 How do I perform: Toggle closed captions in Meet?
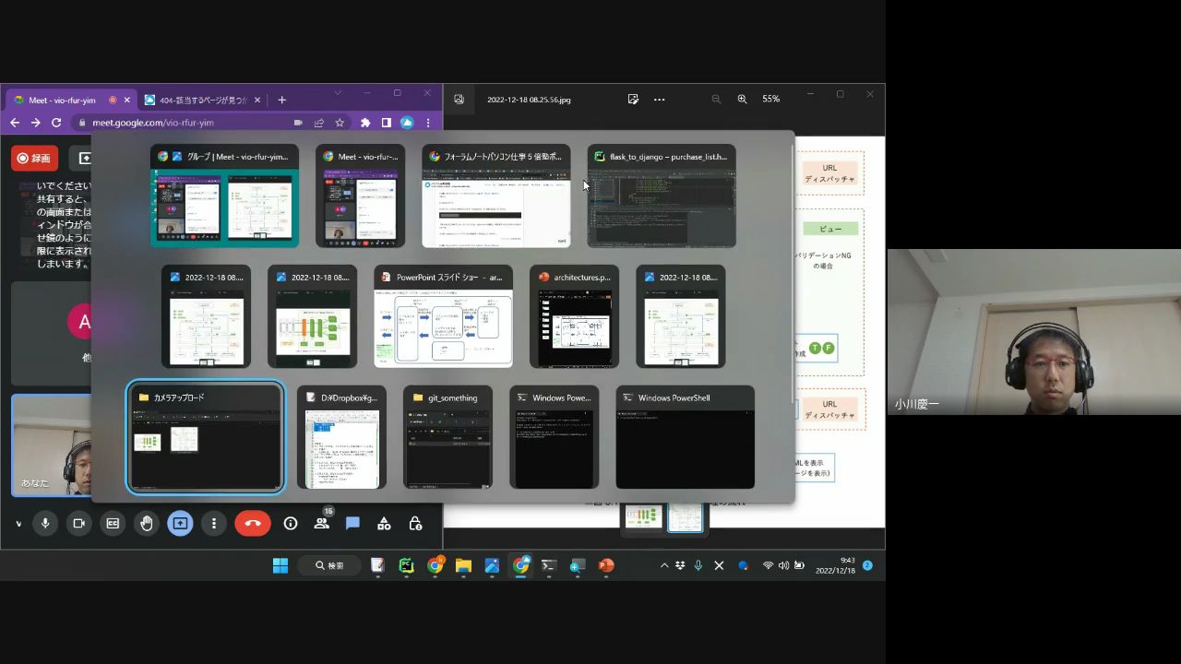pyautogui.click(x=113, y=523)
